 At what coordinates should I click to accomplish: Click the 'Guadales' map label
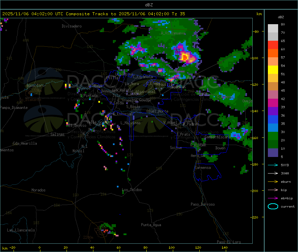pos(177,71)
